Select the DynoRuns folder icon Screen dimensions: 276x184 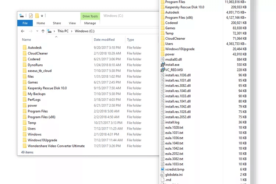coord(24,65)
